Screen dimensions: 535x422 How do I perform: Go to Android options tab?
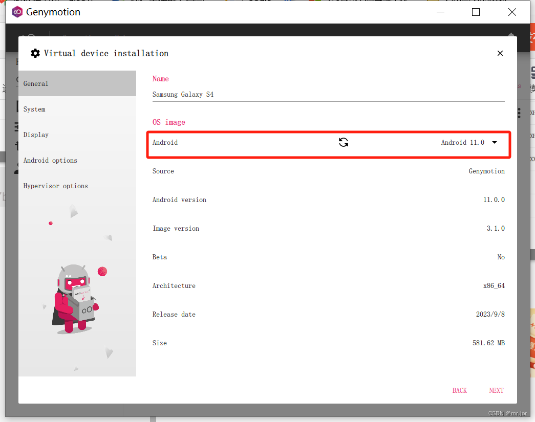click(x=77, y=160)
